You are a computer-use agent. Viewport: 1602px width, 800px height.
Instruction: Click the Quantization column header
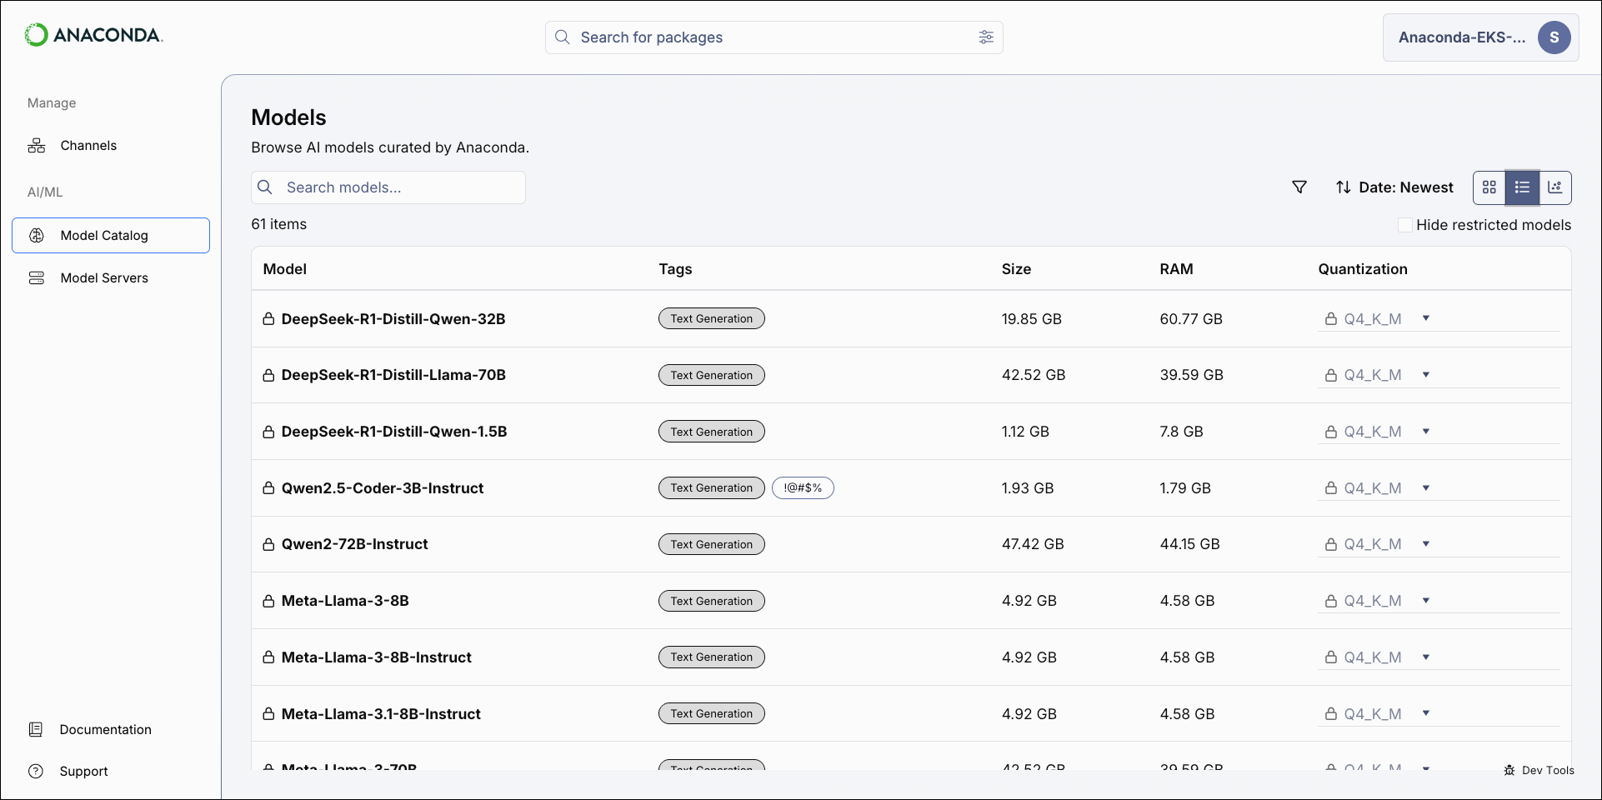[x=1363, y=269]
